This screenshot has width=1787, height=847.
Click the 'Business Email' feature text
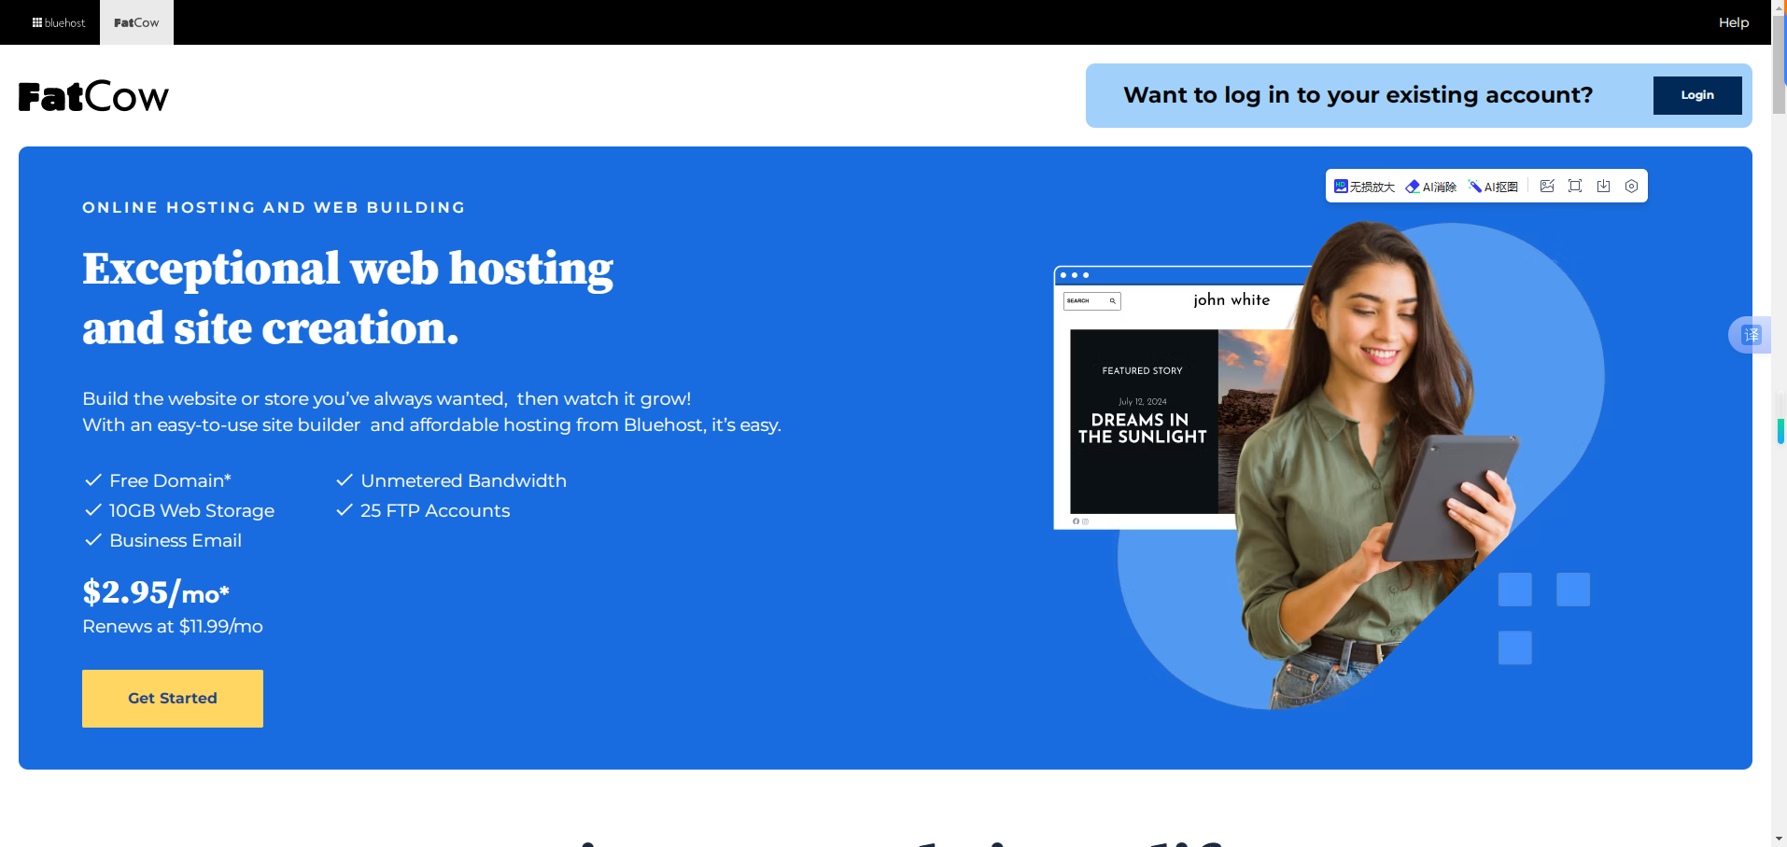pyautogui.click(x=176, y=540)
